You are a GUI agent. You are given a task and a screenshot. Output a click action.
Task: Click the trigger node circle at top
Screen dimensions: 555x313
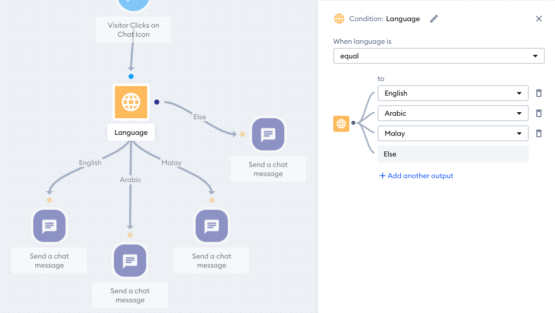[x=134, y=4]
